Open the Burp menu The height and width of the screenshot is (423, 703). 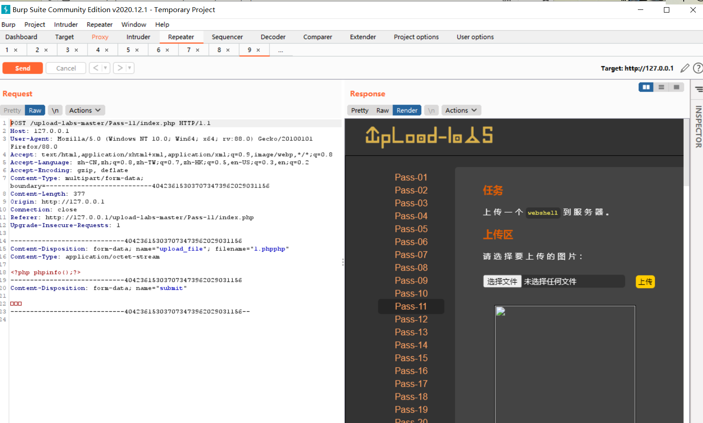8,25
